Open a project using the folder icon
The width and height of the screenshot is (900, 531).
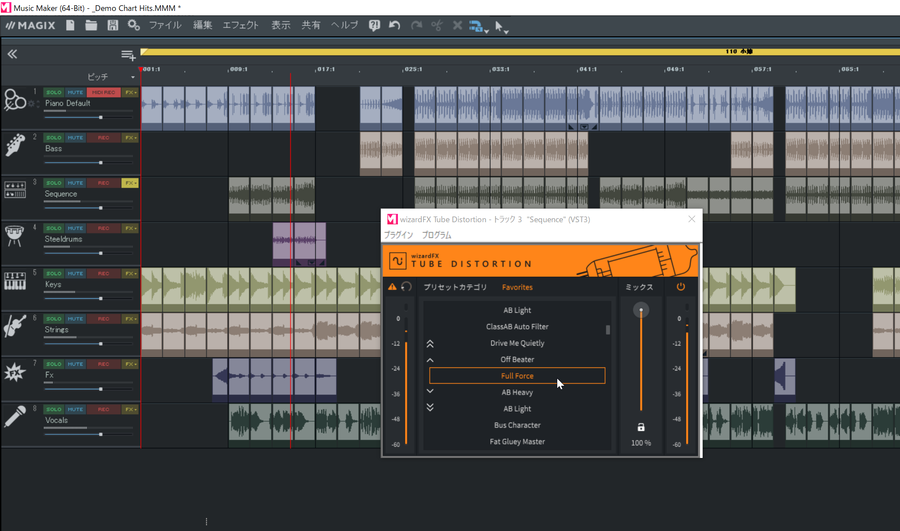tap(91, 25)
